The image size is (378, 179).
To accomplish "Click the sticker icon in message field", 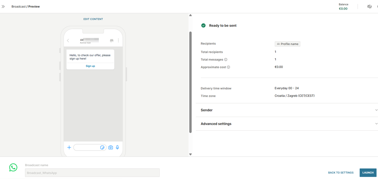I will pos(102,147).
